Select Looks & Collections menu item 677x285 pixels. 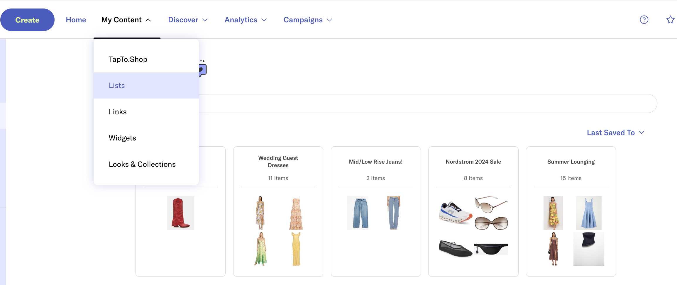pos(146,164)
